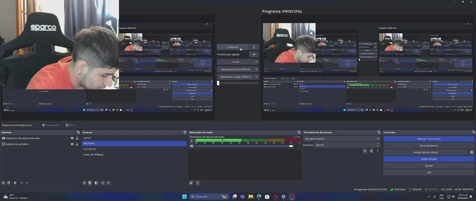Image resolution: width=476 pixels, height=201 pixels.
Task: Hide Dispositivo de captura de video source
Action: 72,138
